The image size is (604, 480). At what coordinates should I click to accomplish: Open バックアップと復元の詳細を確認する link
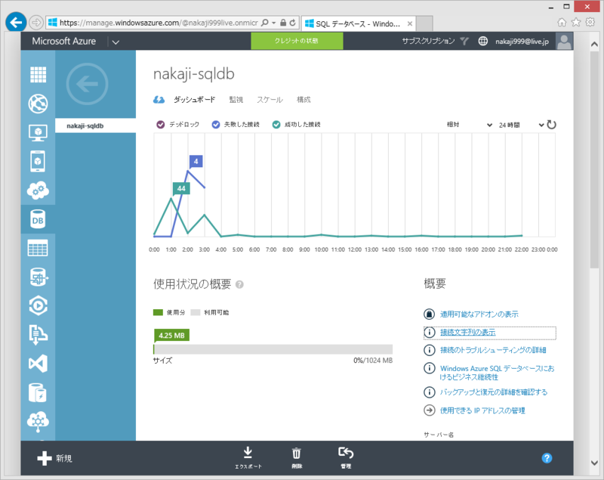494,392
